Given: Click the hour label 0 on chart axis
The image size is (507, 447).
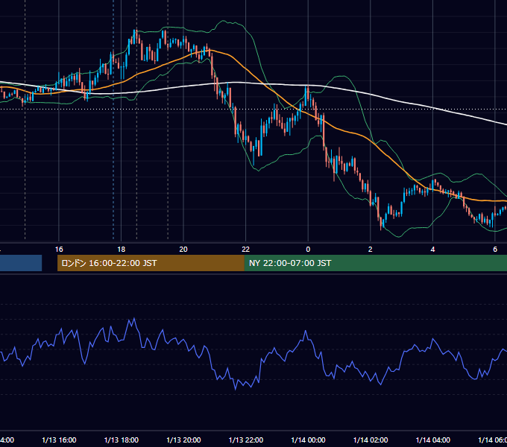Looking at the screenshot, I should [x=308, y=250].
